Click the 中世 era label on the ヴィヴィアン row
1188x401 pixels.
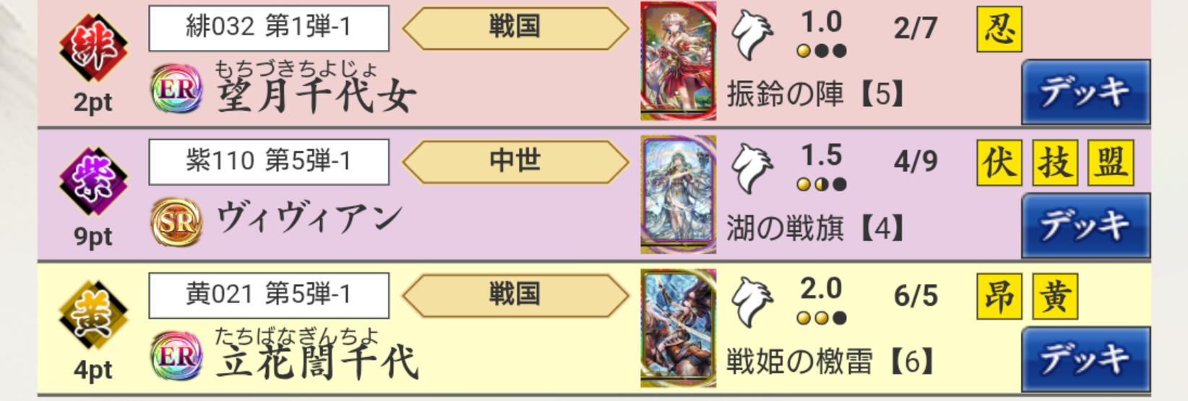515,161
